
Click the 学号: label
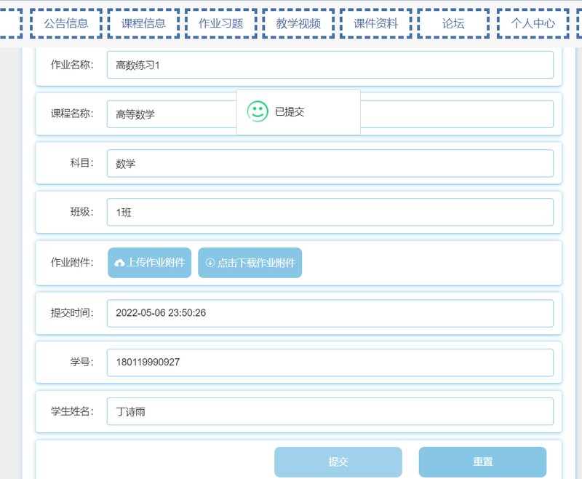click(82, 362)
